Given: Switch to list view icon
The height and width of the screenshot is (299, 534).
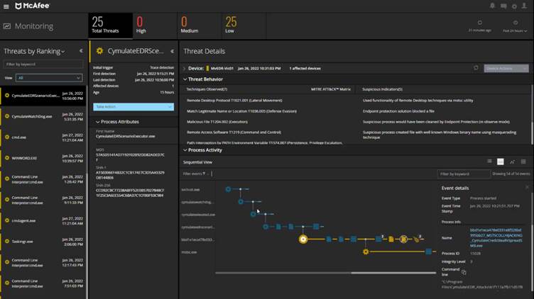Looking at the screenshot, I should [x=489, y=162].
